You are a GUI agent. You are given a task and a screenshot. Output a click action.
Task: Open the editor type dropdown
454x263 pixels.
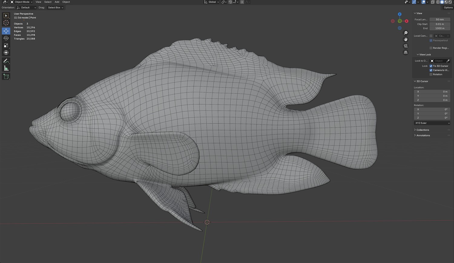[x=5, y=2]
